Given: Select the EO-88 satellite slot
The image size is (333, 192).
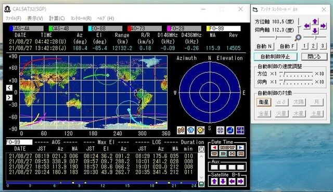Looking at the screenshot, I should (x=105, y=29).
